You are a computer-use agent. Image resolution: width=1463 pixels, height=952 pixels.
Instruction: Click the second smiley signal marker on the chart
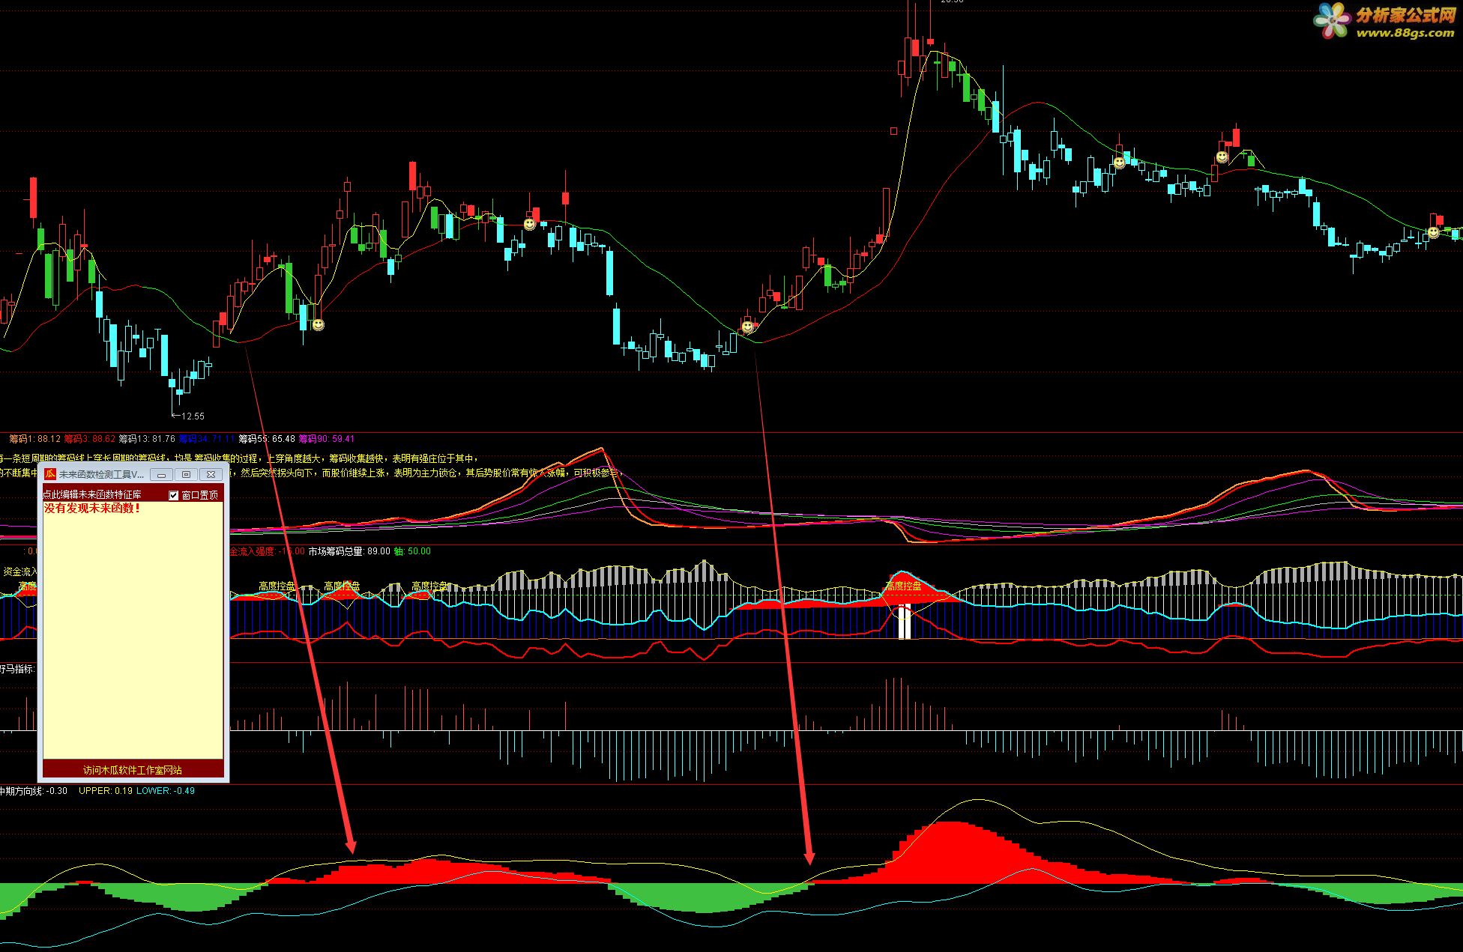530,224
